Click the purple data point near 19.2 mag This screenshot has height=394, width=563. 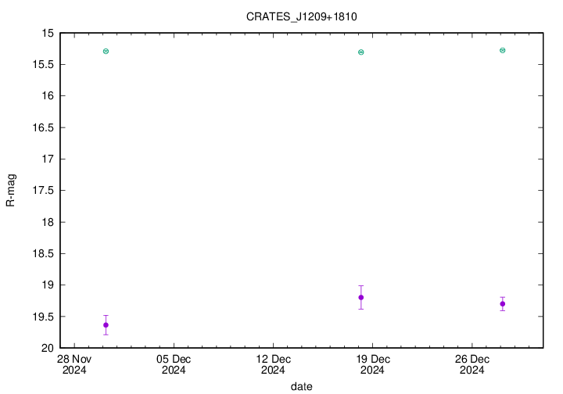click(360, 297)
